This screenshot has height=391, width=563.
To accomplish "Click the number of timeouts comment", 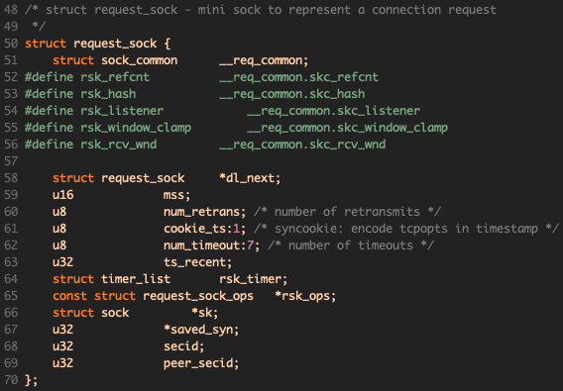I will (351, 245).
